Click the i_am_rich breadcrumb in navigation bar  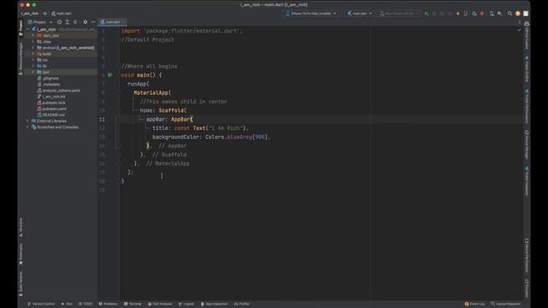coord(30,14)
